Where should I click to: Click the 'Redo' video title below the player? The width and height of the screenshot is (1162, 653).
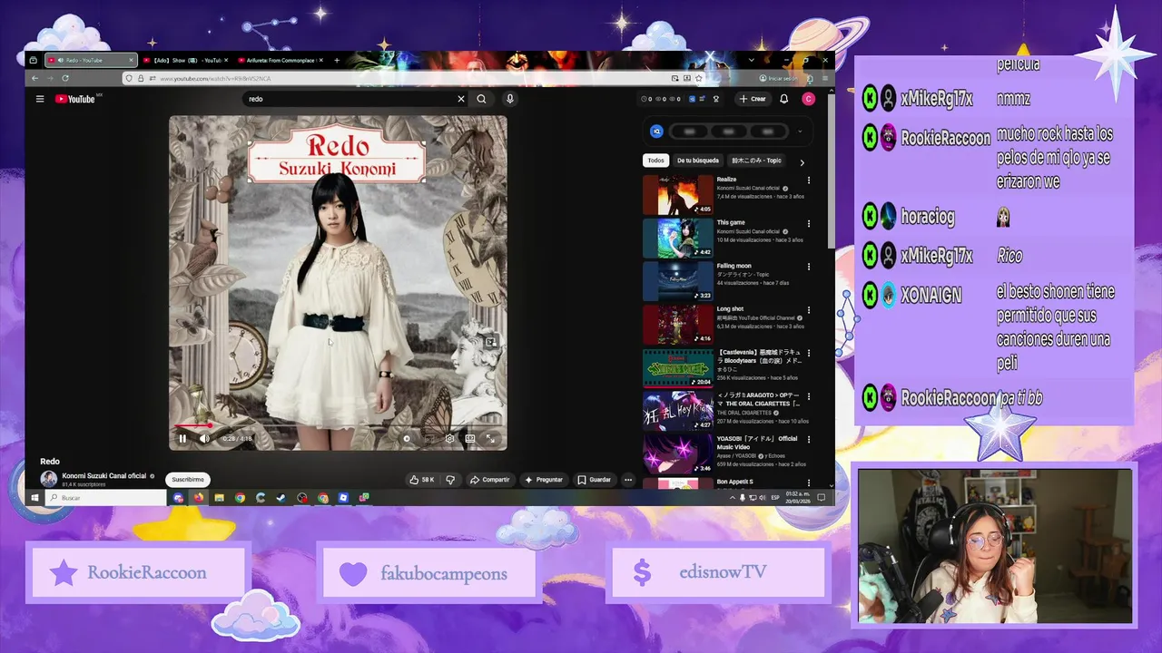[50, 462]
